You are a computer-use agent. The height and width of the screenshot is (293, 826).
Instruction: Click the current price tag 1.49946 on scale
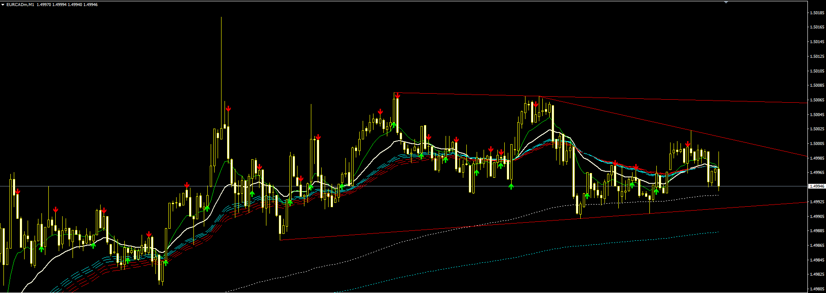817,186
